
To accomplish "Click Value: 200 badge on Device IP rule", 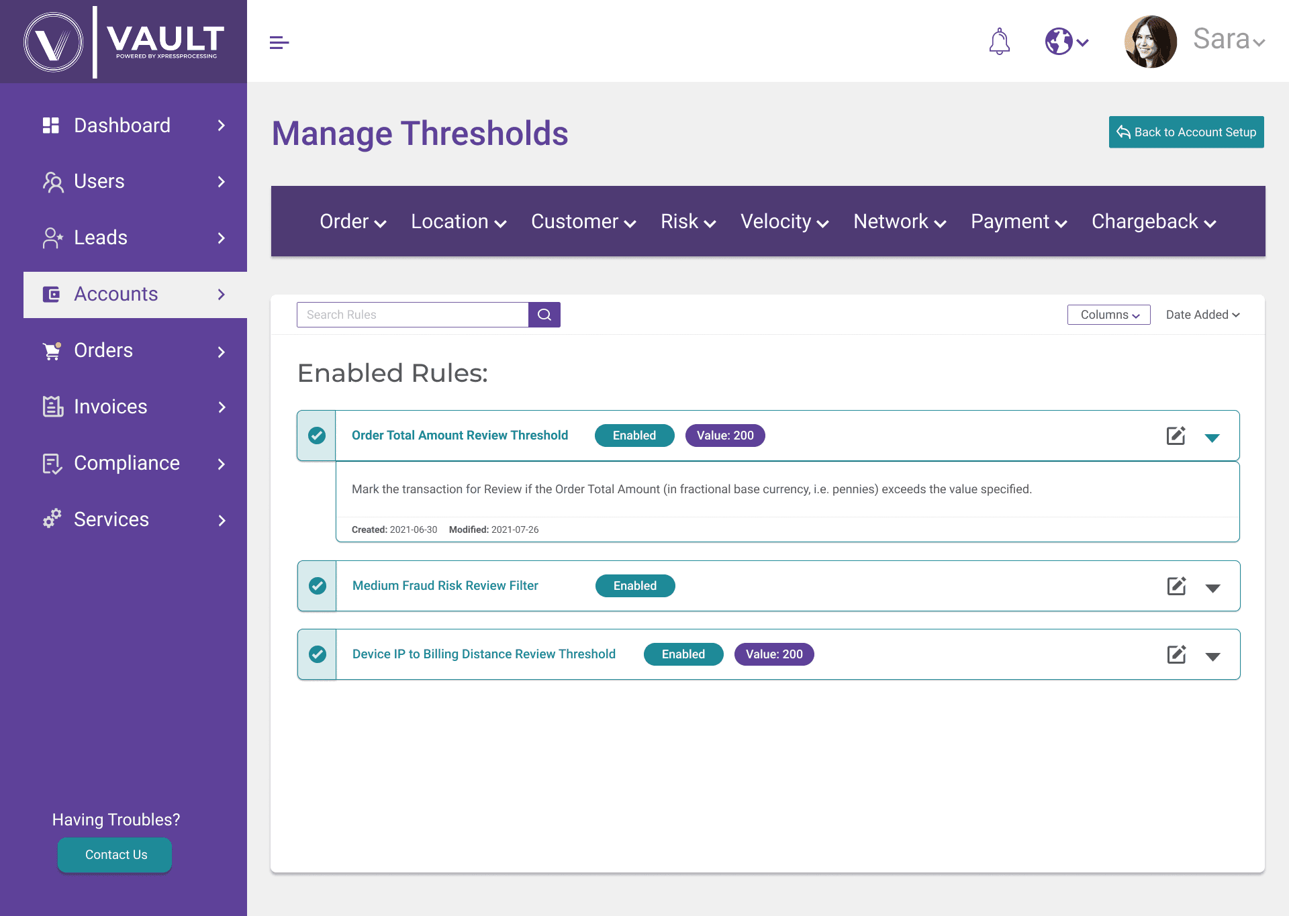I will (x=774, y=654).
